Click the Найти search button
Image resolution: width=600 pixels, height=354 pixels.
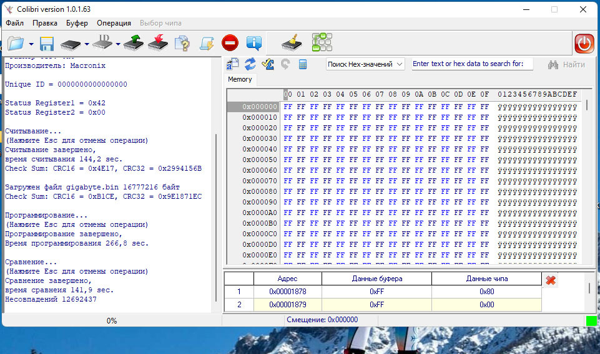point(566,65)
